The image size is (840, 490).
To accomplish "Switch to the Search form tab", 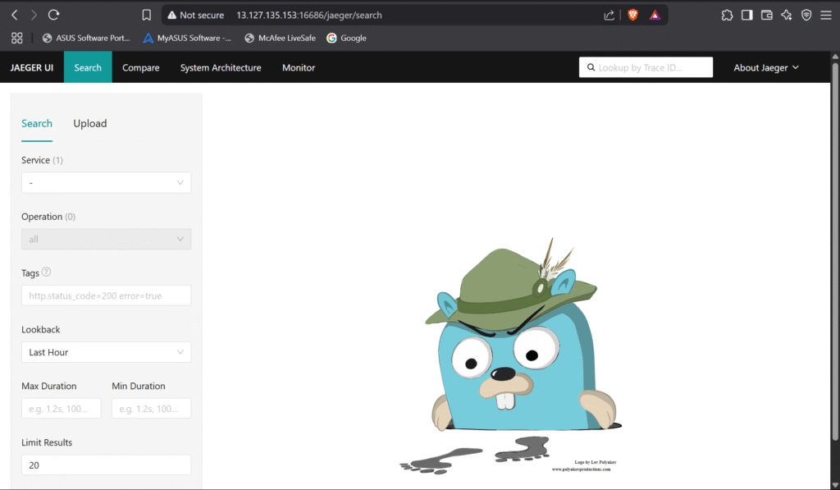I will point(37,123).
